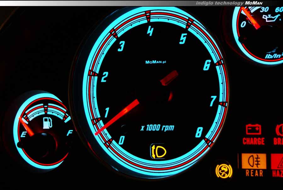Click the number 4 on the tachometer
The width and height of the screenshot is (283, 190).
point(150,31)
